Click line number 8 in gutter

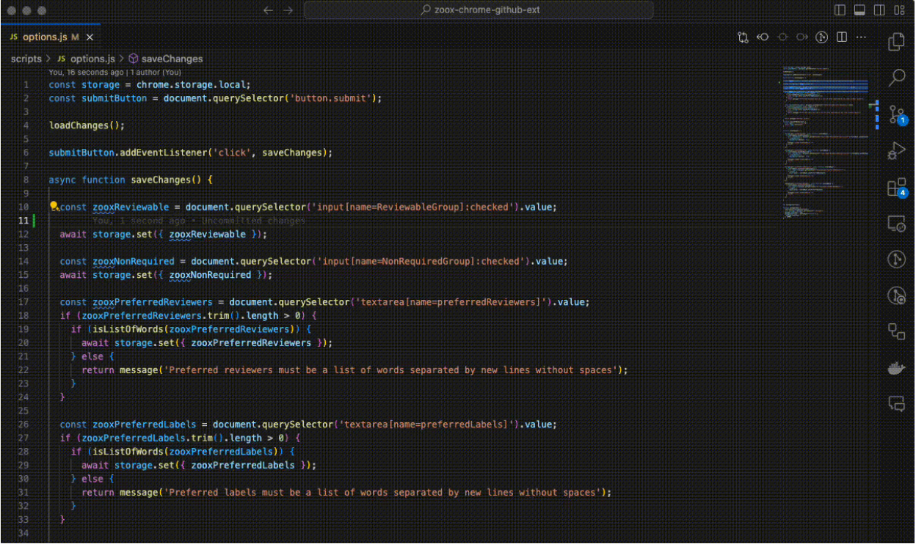26,180
